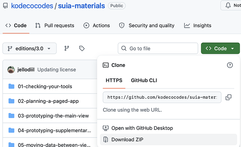Viewport: 241px width, 147px height.
Task: Open the Insights tab
Action: tap(198, 26)
